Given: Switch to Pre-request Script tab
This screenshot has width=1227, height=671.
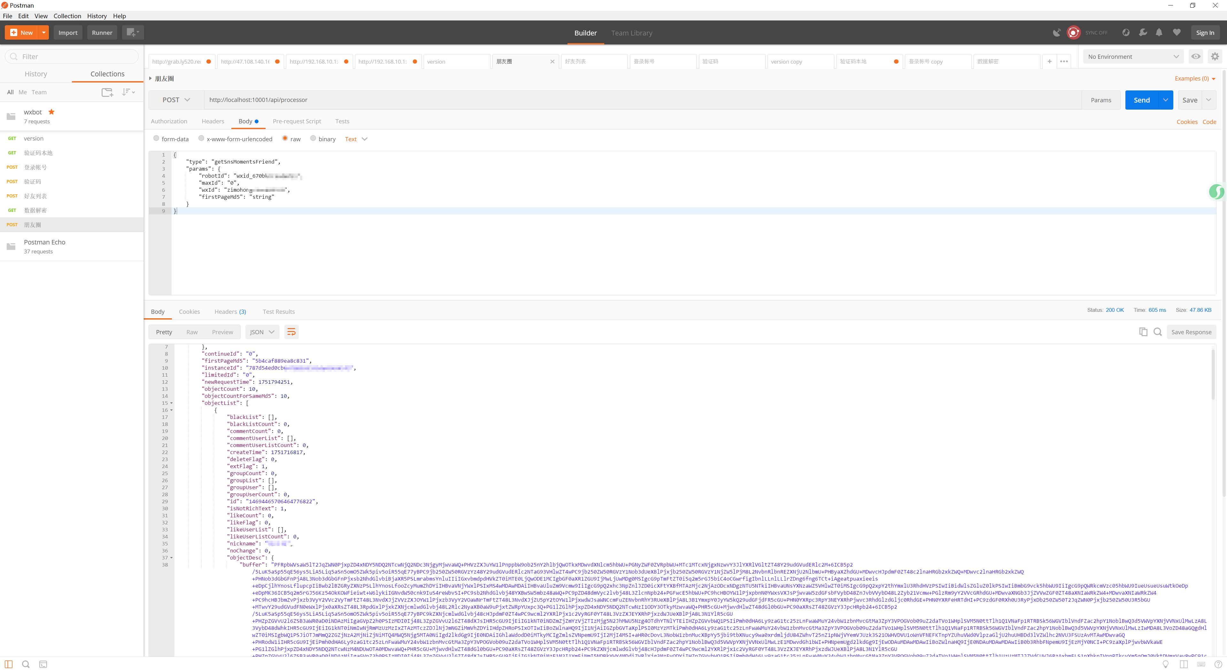Looking at the screenshot, I should [297, 121].
